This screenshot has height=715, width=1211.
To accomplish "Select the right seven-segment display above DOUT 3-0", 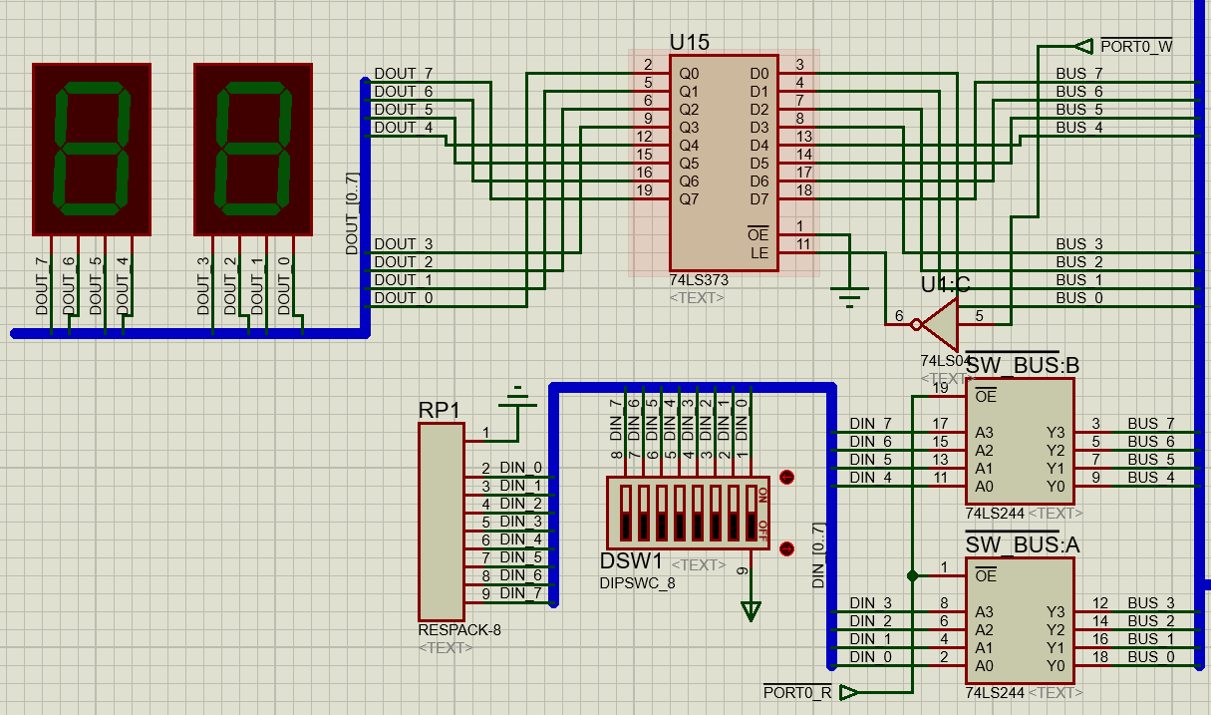I will click(253, 150).
